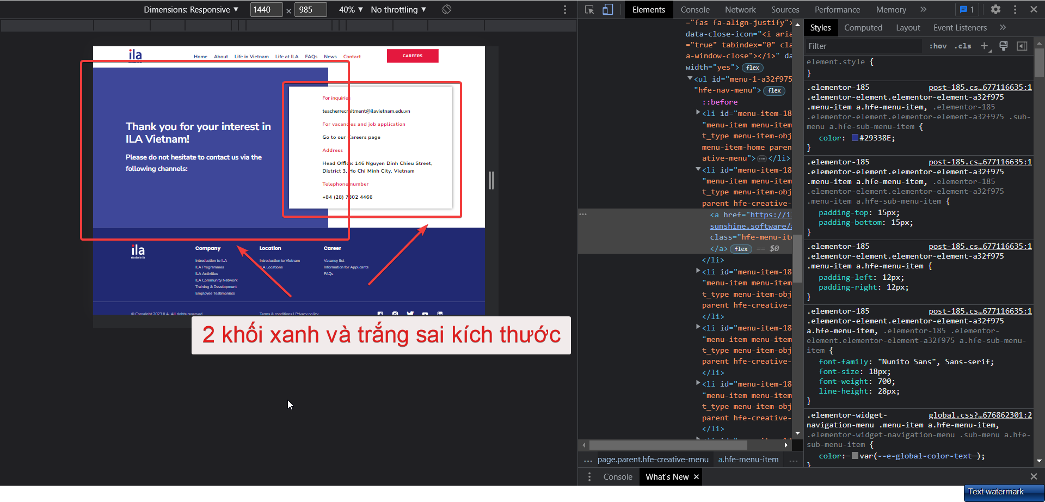
Task: Open the issues counter badge
Action: click(967, 10)
